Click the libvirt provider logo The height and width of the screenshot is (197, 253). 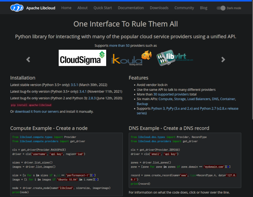click(175, 58)
